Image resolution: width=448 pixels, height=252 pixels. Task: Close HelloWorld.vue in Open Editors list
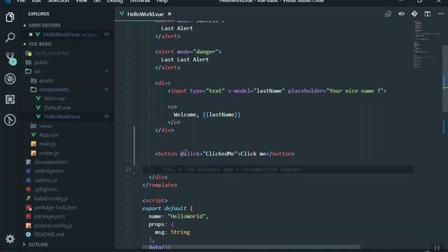point(31,34)
